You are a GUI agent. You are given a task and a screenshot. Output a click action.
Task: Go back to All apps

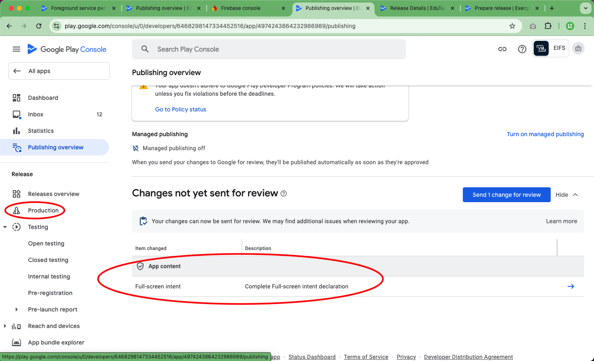tap(59, 71)
